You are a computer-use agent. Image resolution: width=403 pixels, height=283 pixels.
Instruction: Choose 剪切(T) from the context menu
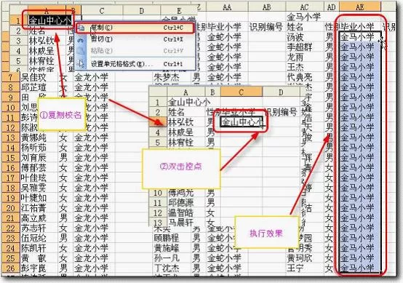tap(135, 39)
